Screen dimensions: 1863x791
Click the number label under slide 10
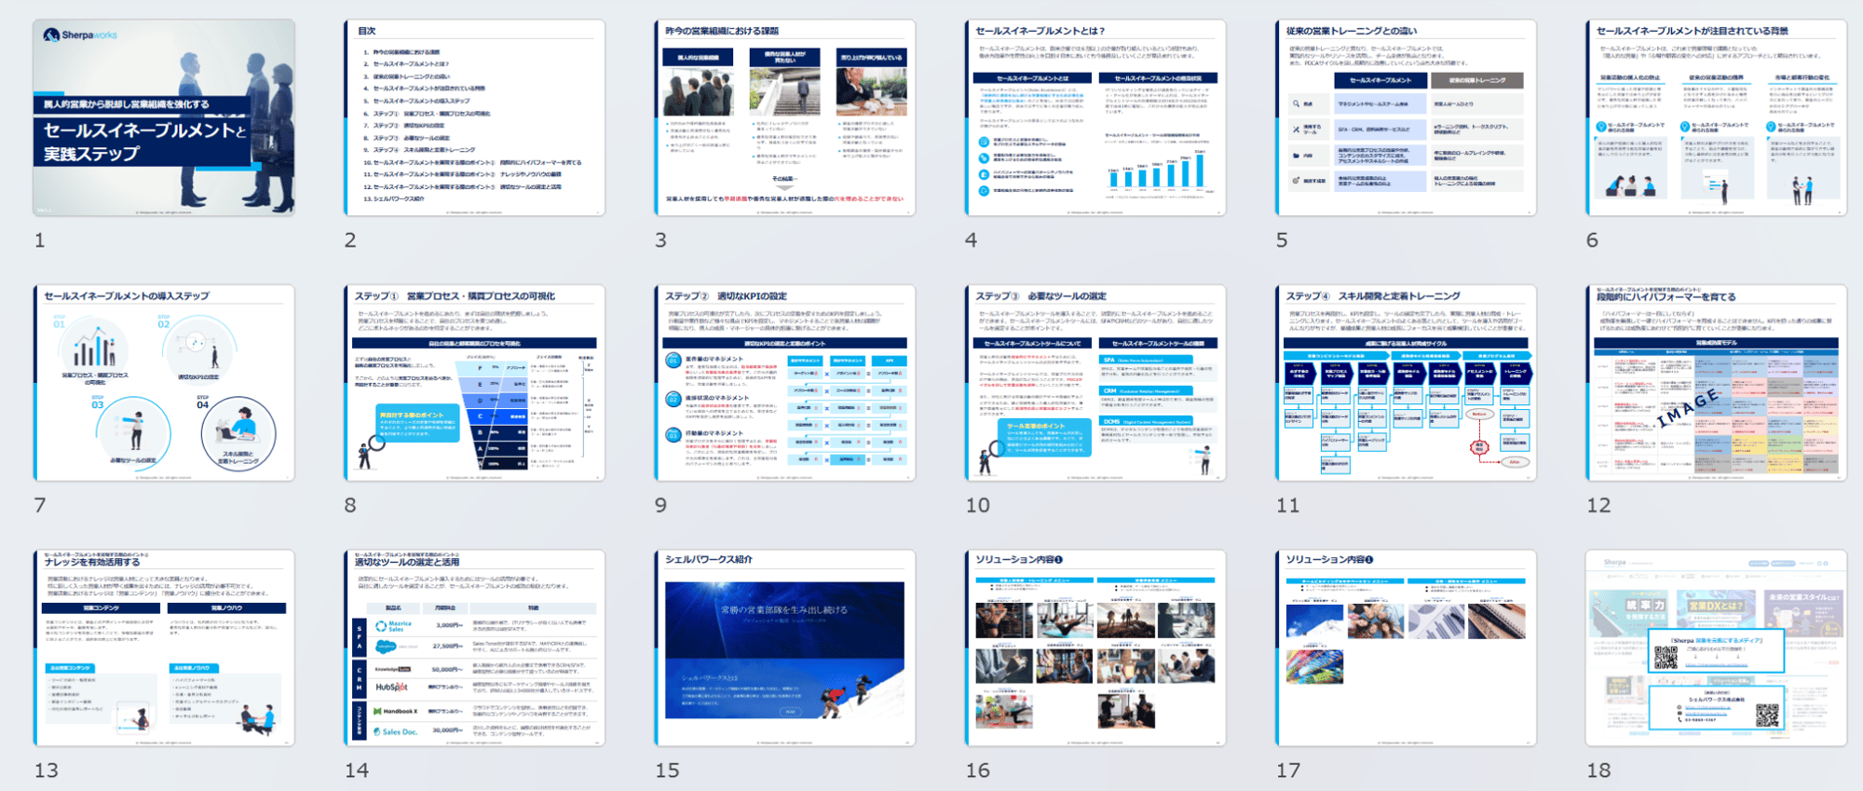pos(977,505)
